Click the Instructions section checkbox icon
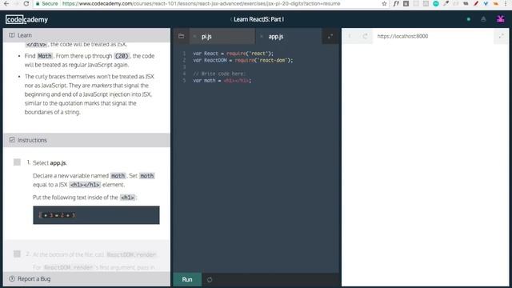 (x=12, y=140)
